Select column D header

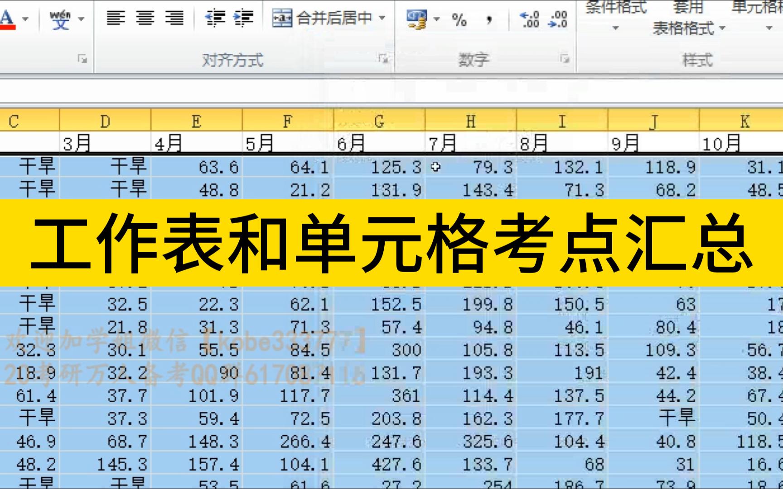click(105, 121)
